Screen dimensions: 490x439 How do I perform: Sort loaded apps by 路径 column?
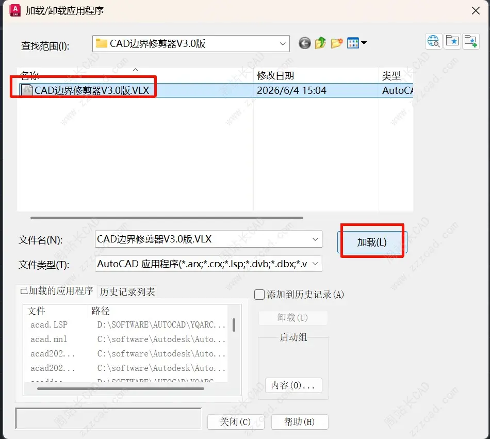(158, 311)
